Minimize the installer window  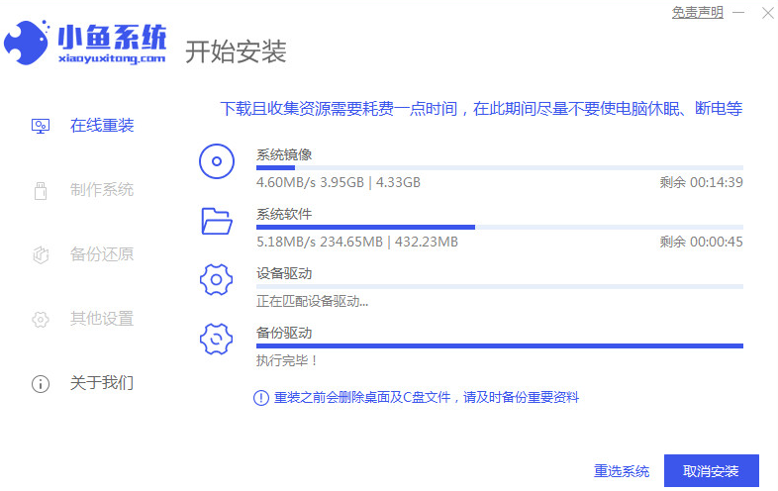738,13
